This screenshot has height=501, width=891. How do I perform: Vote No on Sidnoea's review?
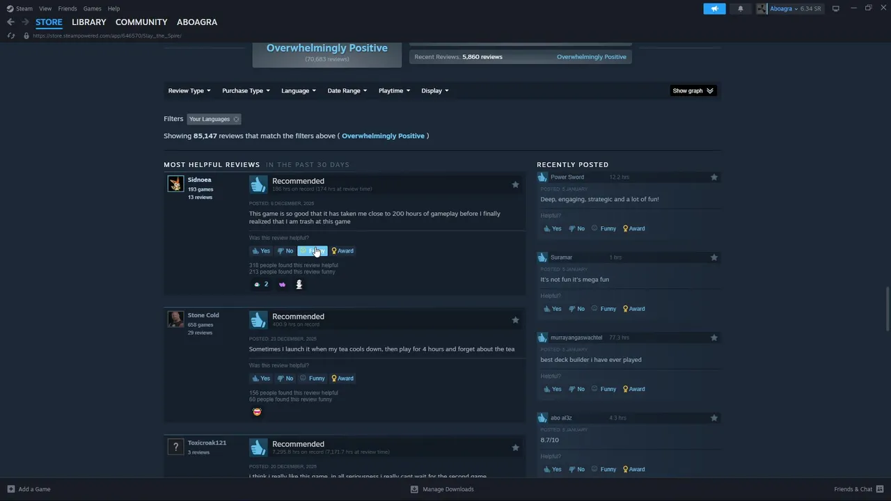(x=285, y=251)
